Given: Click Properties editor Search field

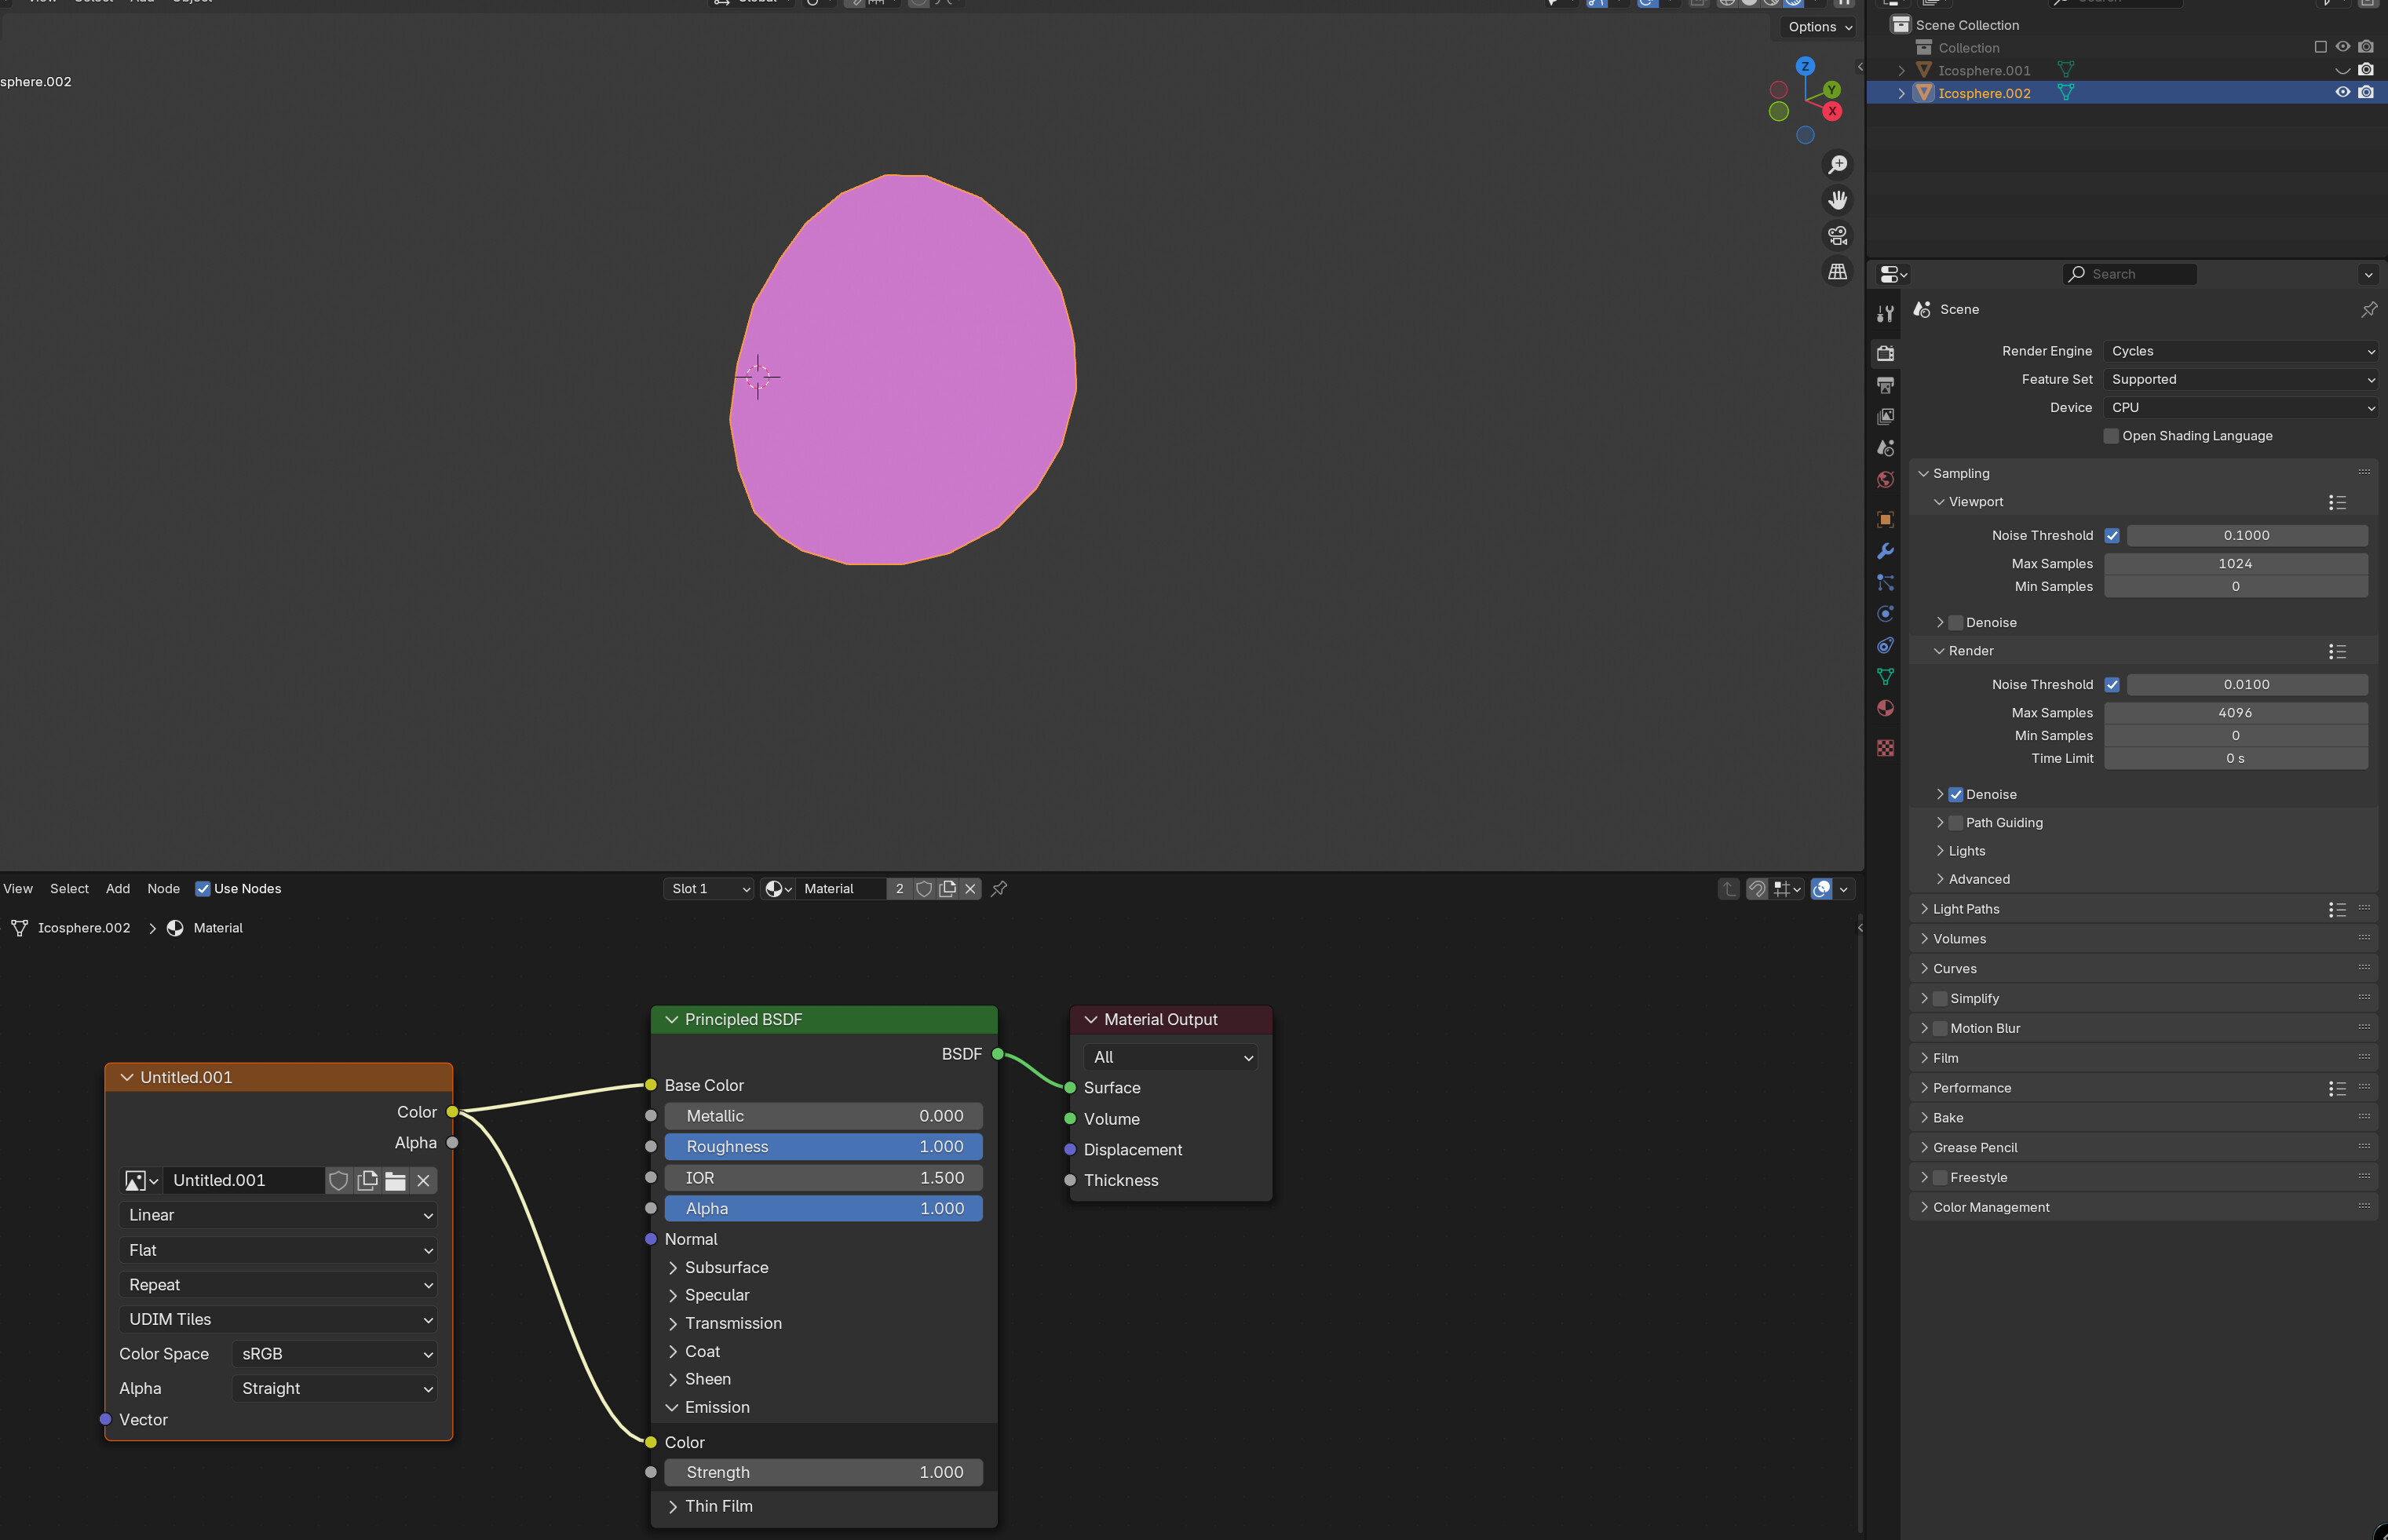Looking at the screenshot, I should [2130, 274].
